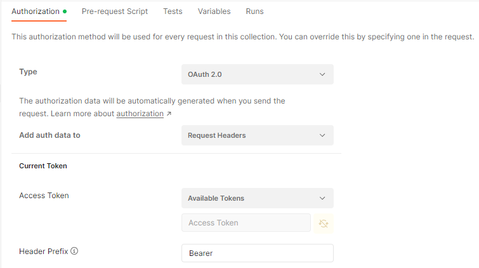The image size is (479, 268).
Task: Click the green dot on Authorization tab
Action: [x=65, y=11]
